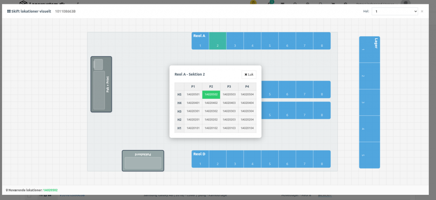This screenshot has width=436, height=200.
Task: Click current location link 1A020502 in footer
Action: [x=50, y=190]
